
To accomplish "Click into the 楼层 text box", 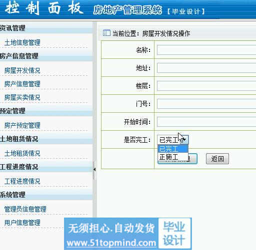I will point(206,86).
